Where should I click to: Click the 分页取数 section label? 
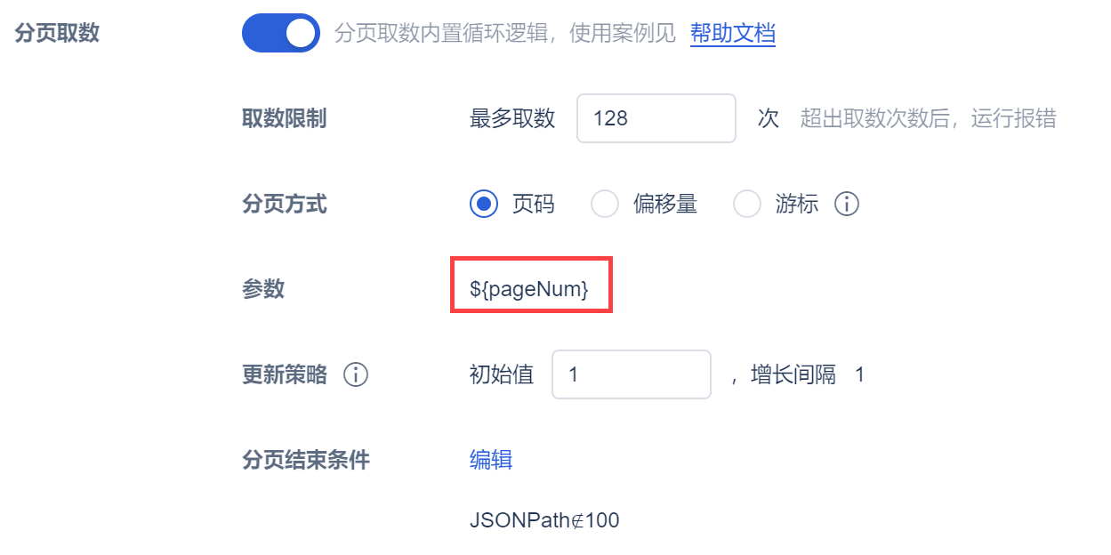(x=57, y=34)
